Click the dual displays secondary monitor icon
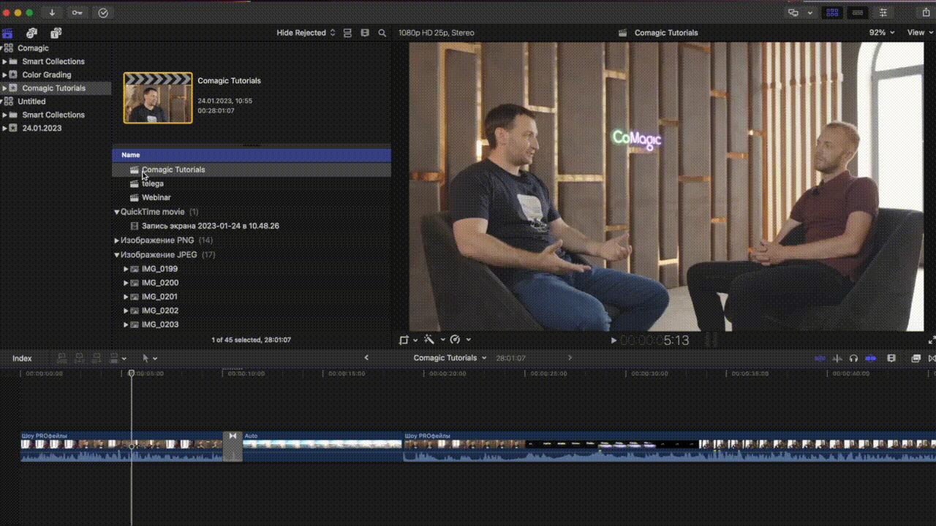The image size is (936, 526). 793,12
